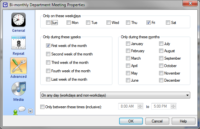Image resolution: width=200 pixels, height=129 pixels.
Task: Open the Repeat calendar icon section
Action: coord(19,43)
